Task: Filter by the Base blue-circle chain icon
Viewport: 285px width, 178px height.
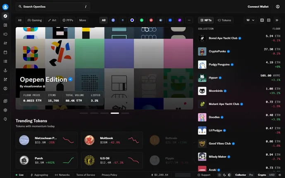Action: pyautogui.click(x=132, y=20)
